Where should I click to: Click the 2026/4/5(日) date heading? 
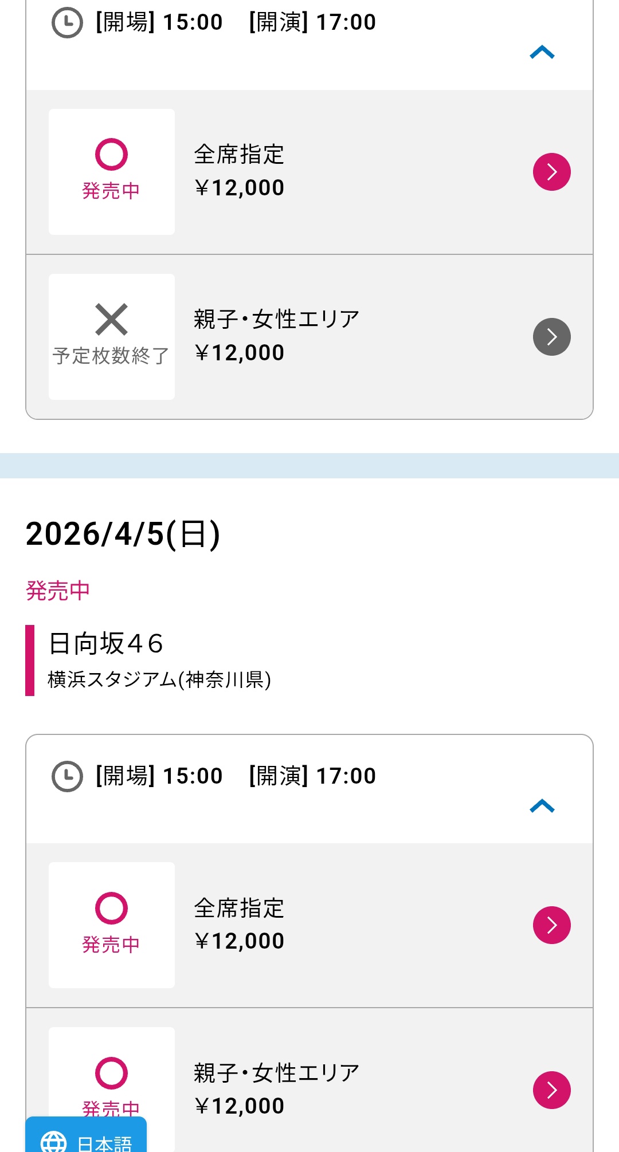tap(123, 534)
